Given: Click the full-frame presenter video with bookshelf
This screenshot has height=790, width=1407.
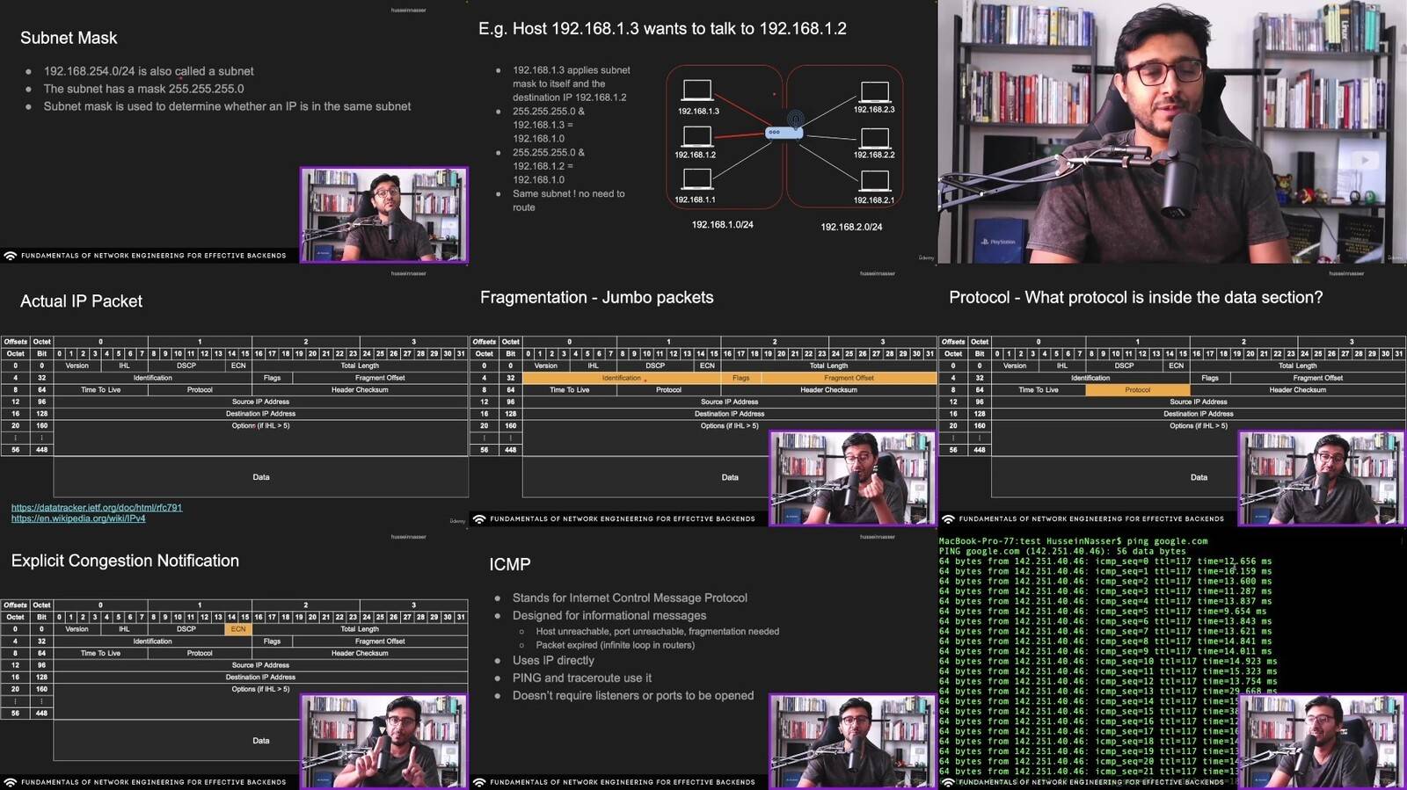Looking at the screenshot, I should click(1172, 132).
